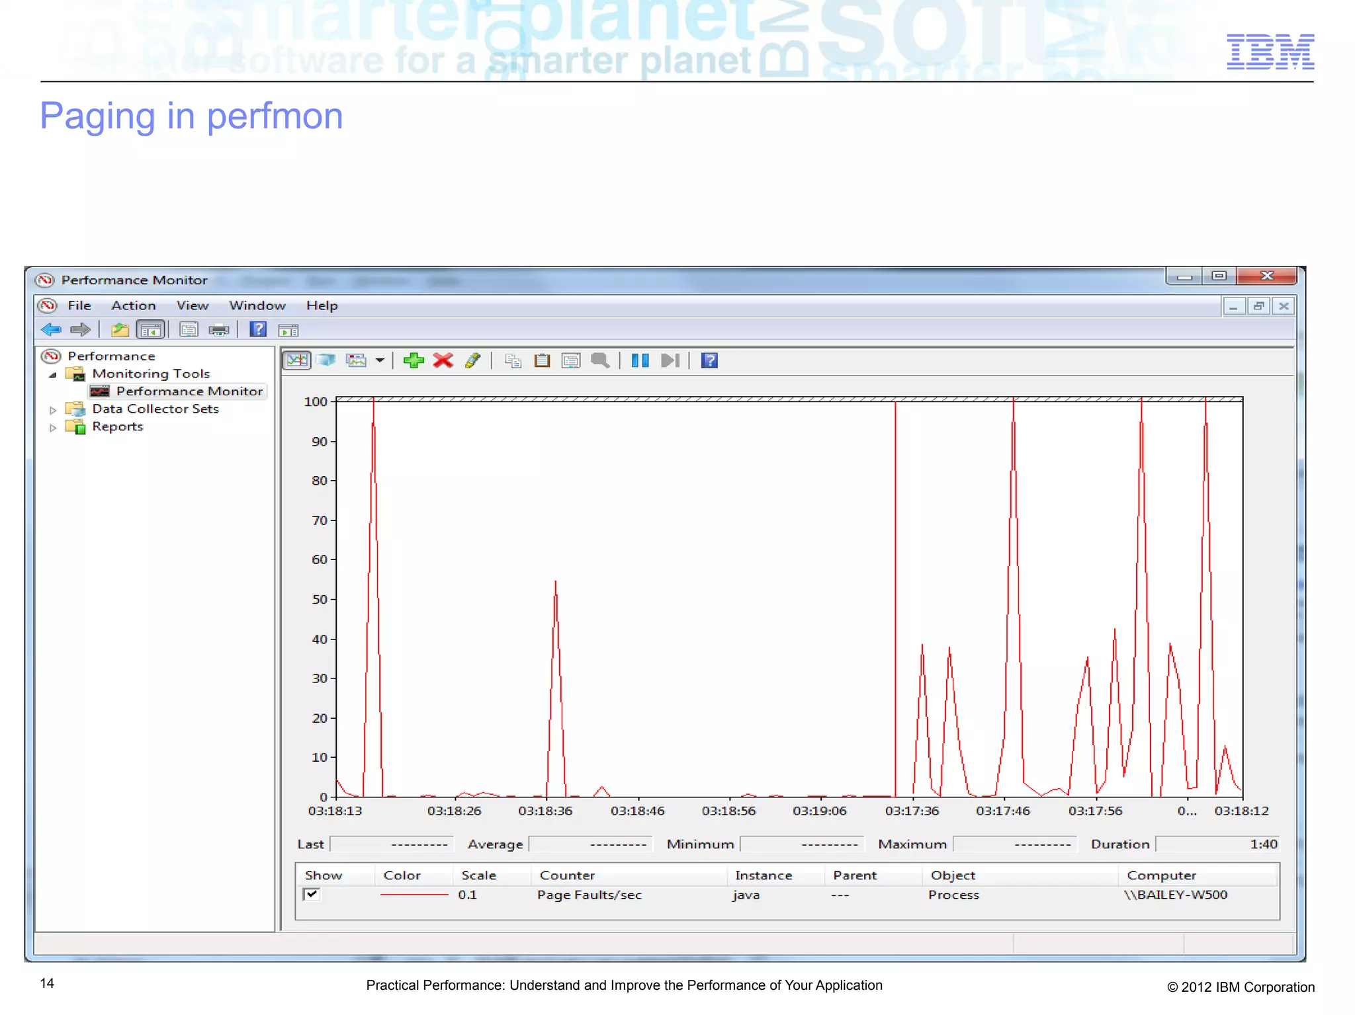Click the Counter column header
This screenshot has width=1355, height=1015.
pyautogui.click(x=629, y=875)
